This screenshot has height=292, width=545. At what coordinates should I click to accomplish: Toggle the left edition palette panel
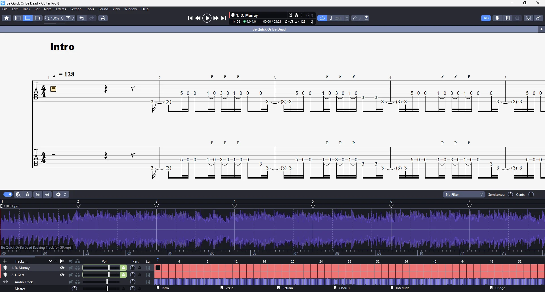[x=18, y=18]
